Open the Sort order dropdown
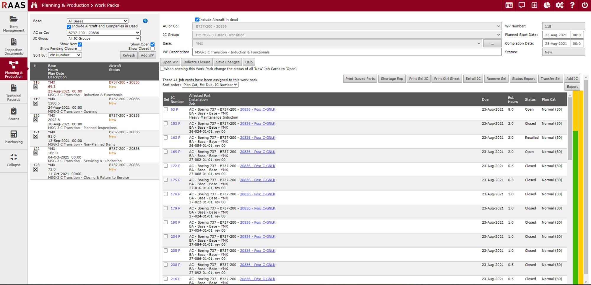The image size is (591, 285). click(210, 85)
